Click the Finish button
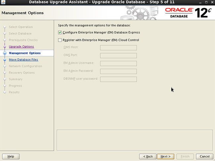 (185, 156)
